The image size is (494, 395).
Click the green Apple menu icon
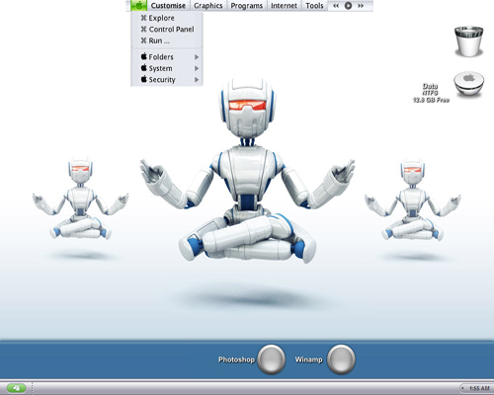pos(138,5)
